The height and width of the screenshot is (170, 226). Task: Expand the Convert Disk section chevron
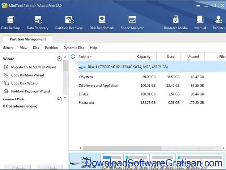pos(59,99)
